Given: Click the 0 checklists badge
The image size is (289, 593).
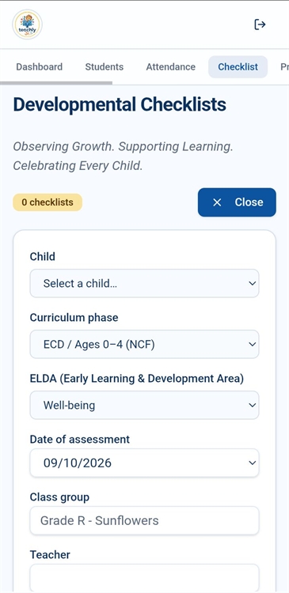Looking at the screenshot, I should [48, 202].
